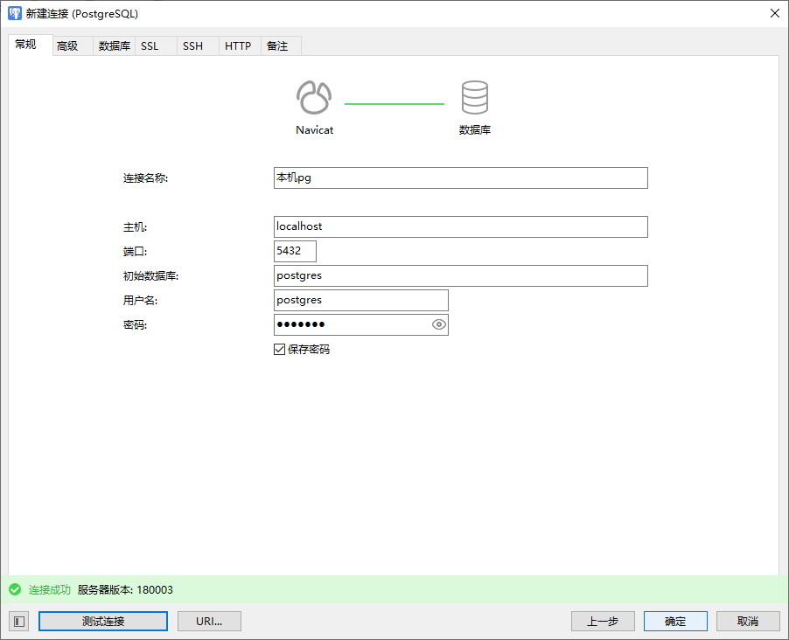Uncheck the 保存密码 checkbox
Viewport: 789px width, 640px height.
[279, 349]
